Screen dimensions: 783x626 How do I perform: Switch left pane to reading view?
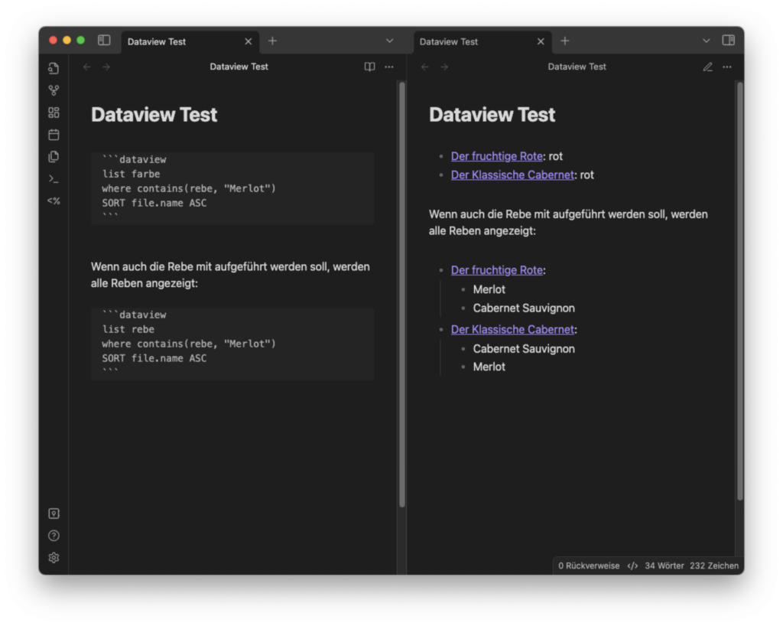pyautogui.click(x=369, y=67)
